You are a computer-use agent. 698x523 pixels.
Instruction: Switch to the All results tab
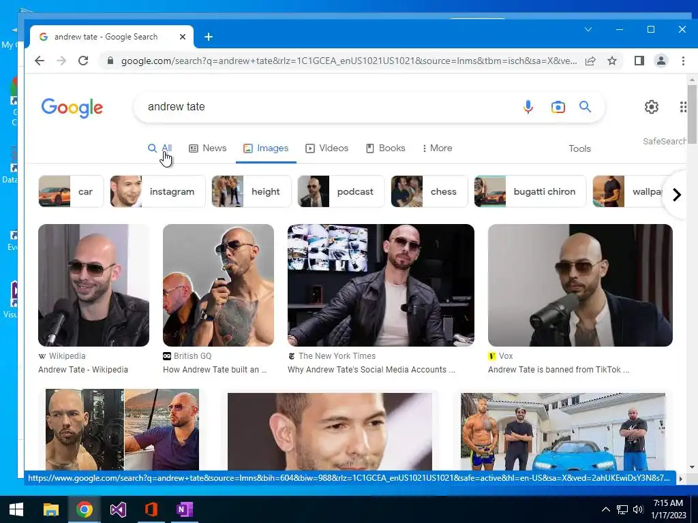tap(160, 148)
